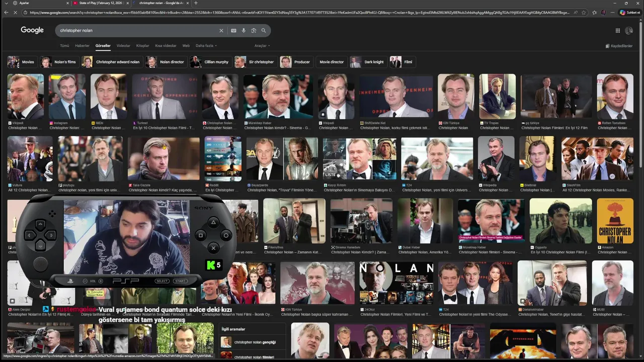Image resolution: width=644 pixels, height=362 pixels.
Task: Close the State of Play tab
Action: [127, 3]
